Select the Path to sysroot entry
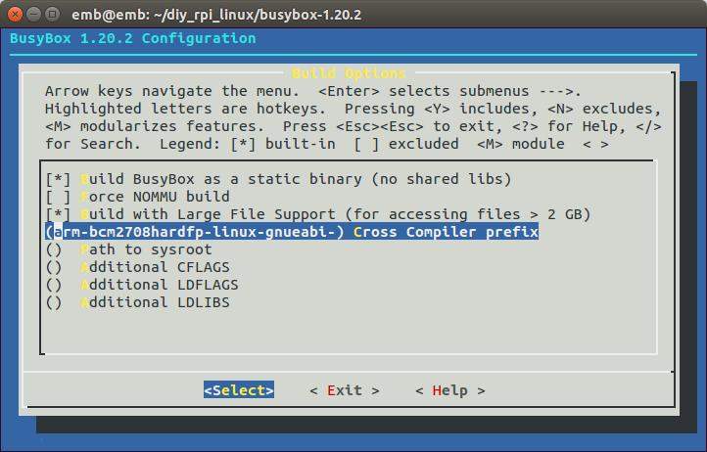The width and height of the screenshot is (707, 452). 129,249
